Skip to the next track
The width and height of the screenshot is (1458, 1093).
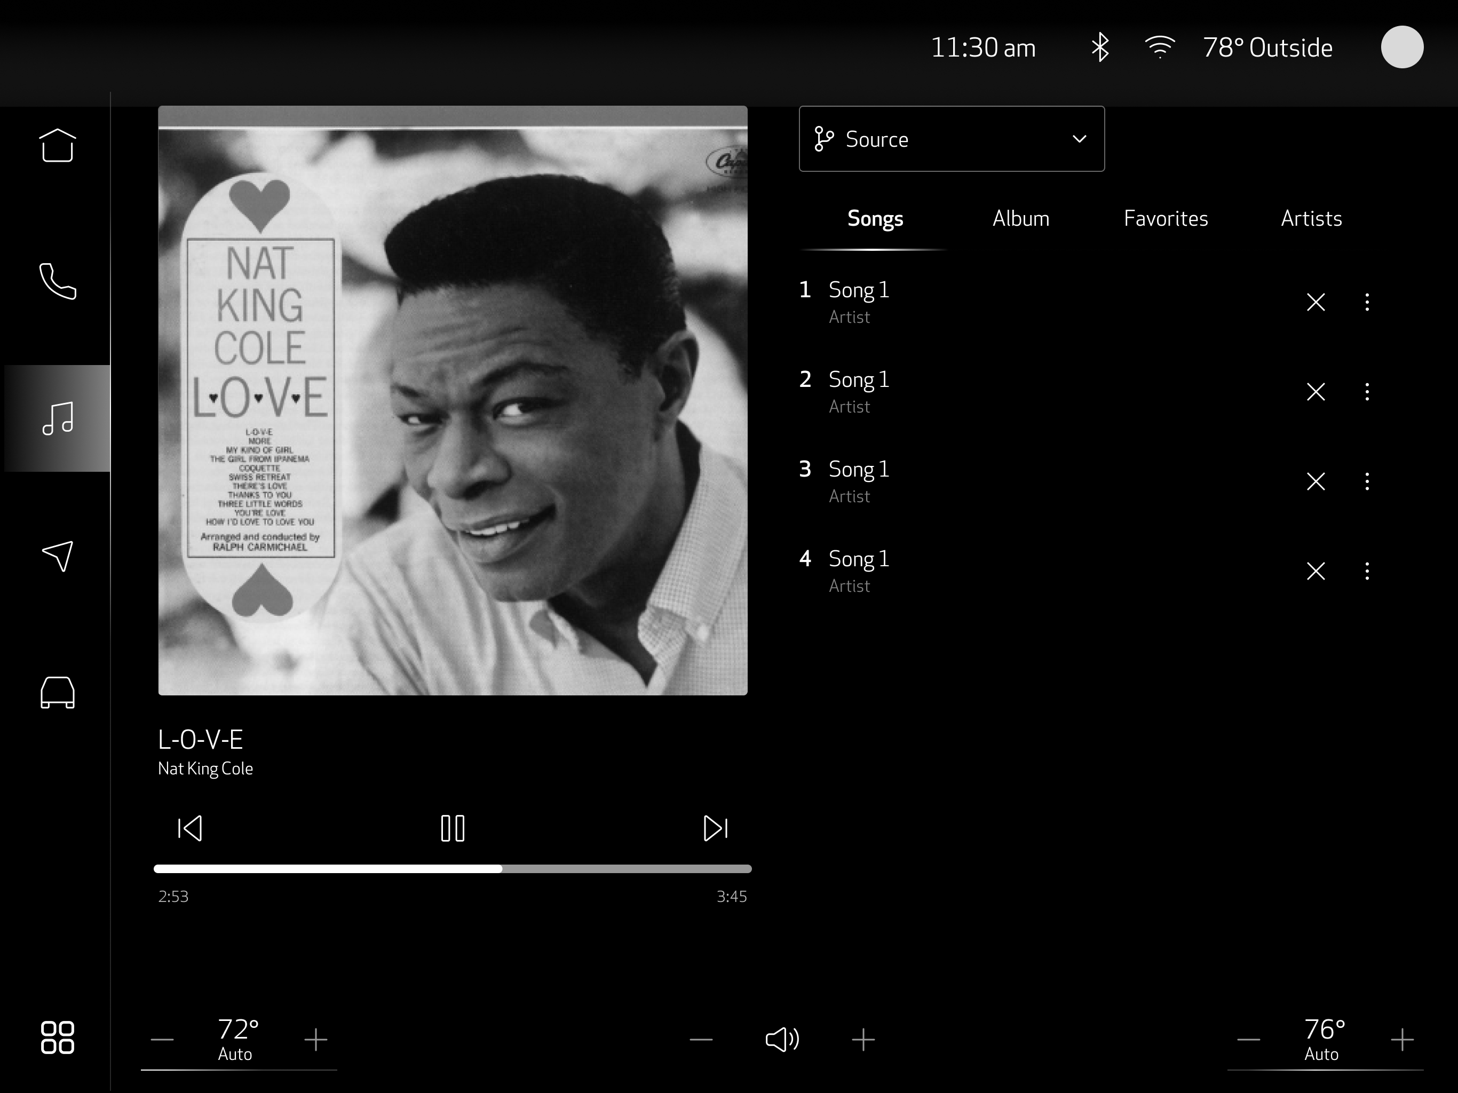point(716,829)
